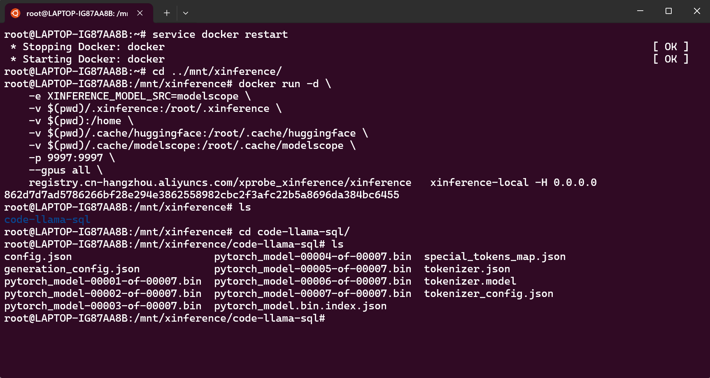Place cursor at the last command prompt
This screenshot has height=378, width=710.
pos(328,318)
